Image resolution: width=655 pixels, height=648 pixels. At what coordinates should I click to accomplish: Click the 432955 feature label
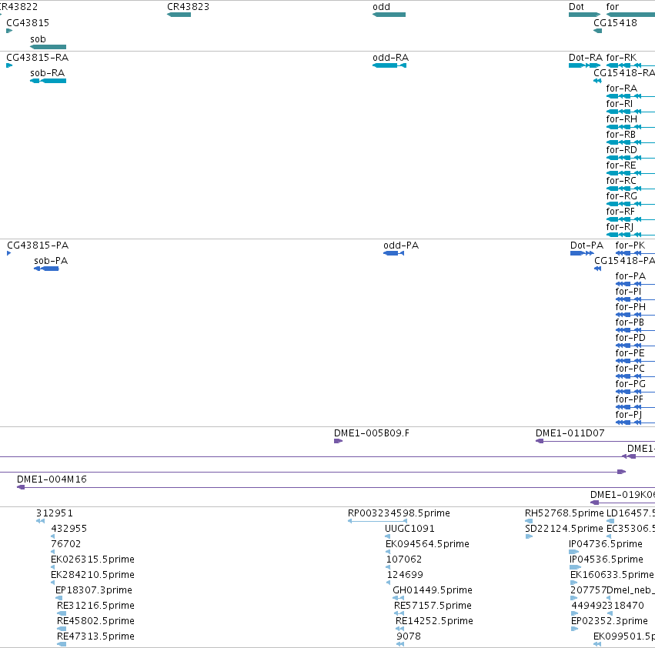point(69,529)
